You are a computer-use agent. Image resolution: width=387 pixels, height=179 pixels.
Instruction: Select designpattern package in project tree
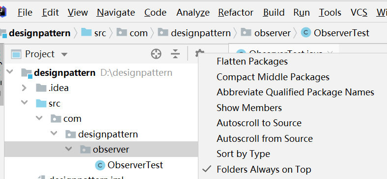click(x=108, y=134)
